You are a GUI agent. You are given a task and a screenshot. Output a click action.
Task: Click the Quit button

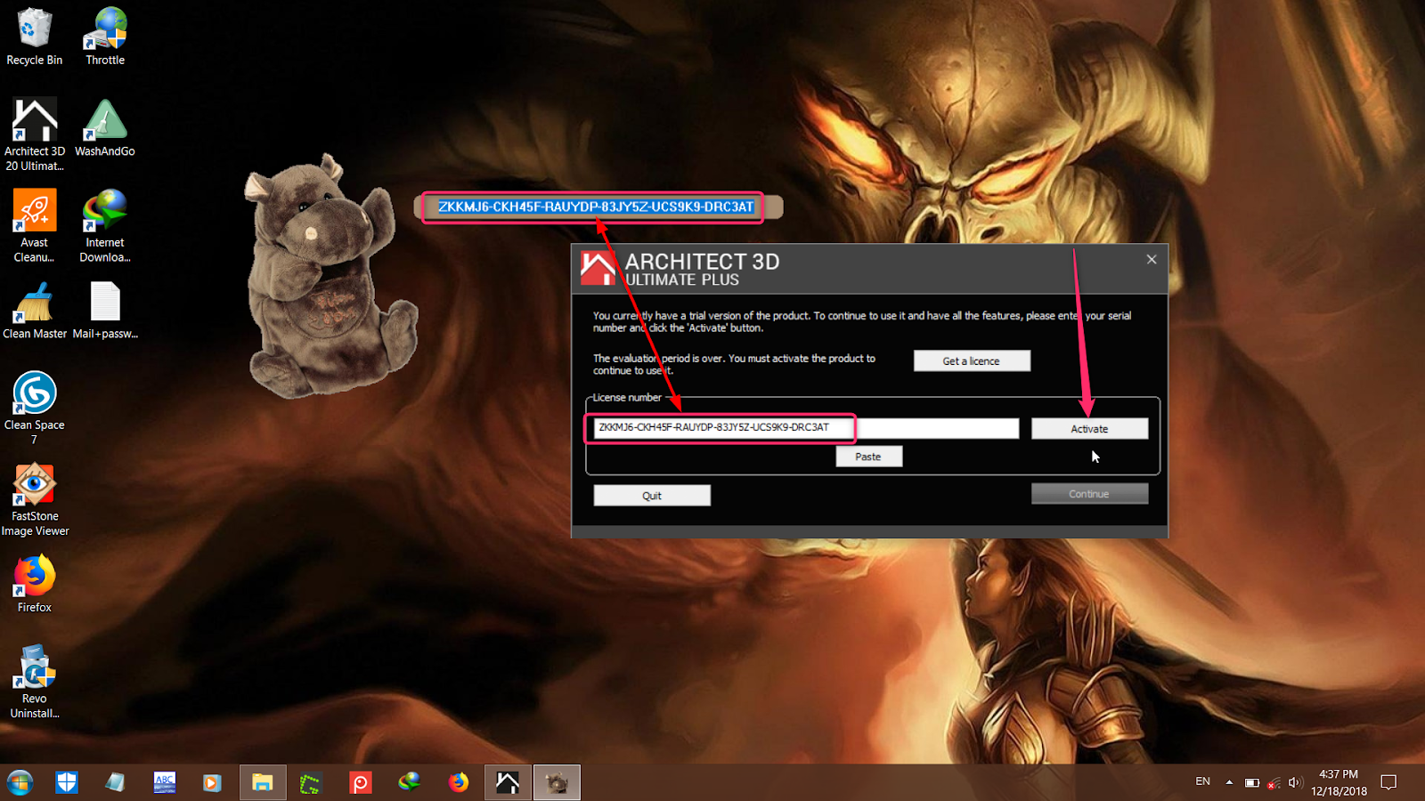click(652, 496)
